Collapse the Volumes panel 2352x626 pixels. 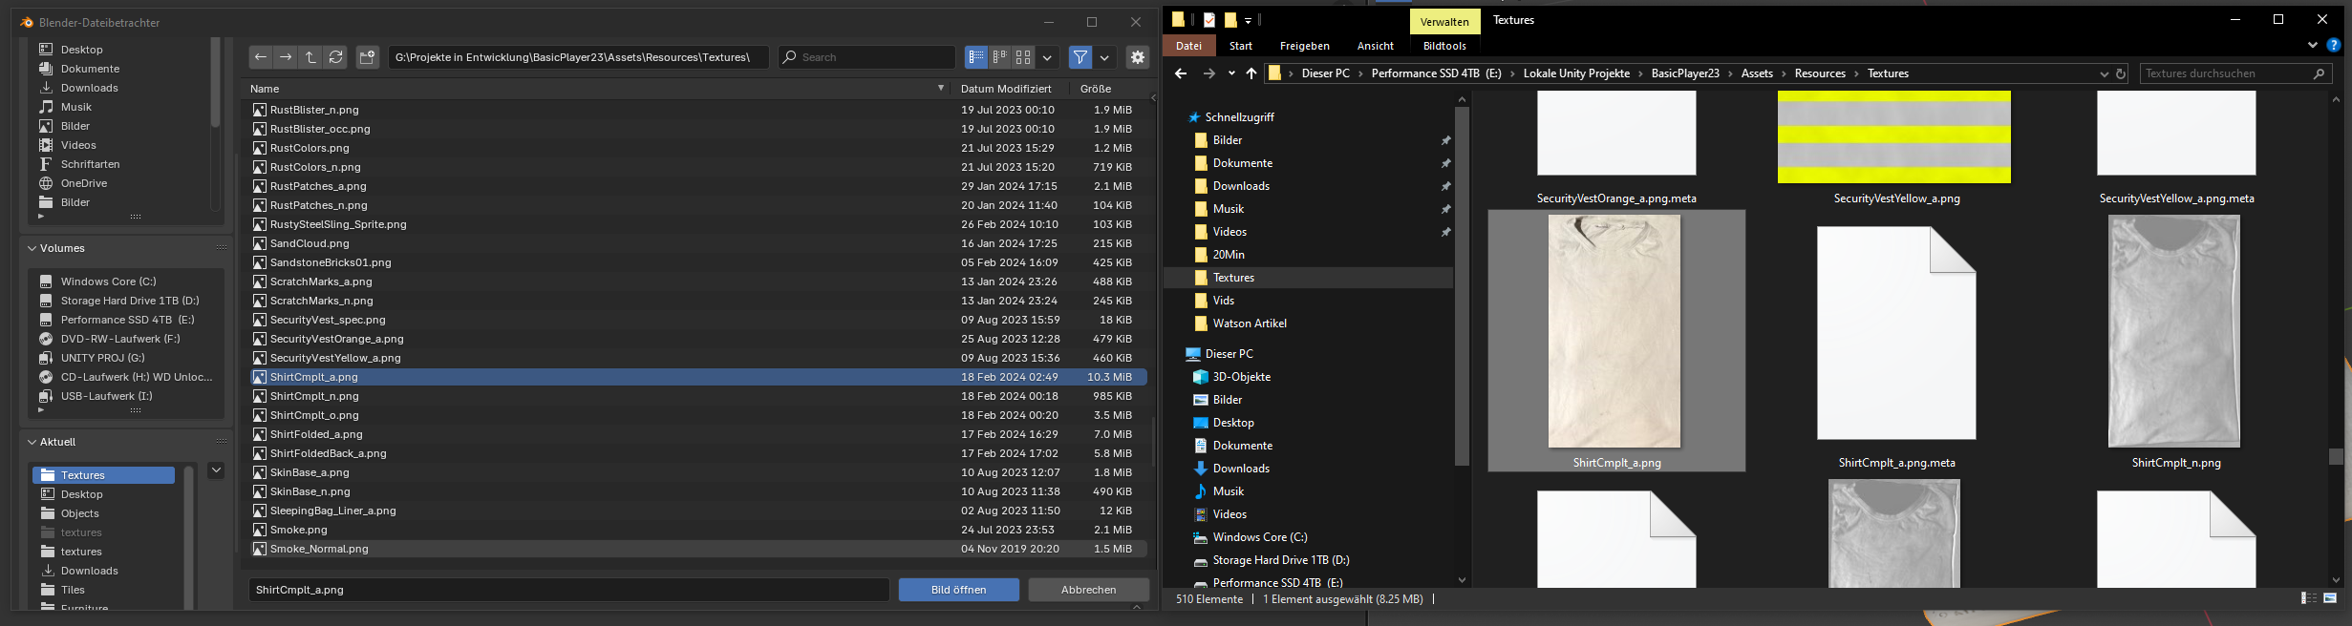(x=32, y=248)
